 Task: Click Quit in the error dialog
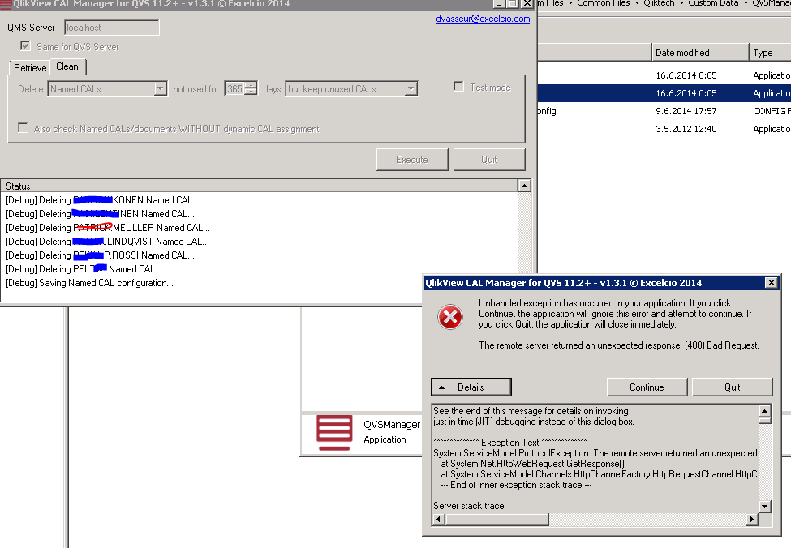tap(732, 387)
